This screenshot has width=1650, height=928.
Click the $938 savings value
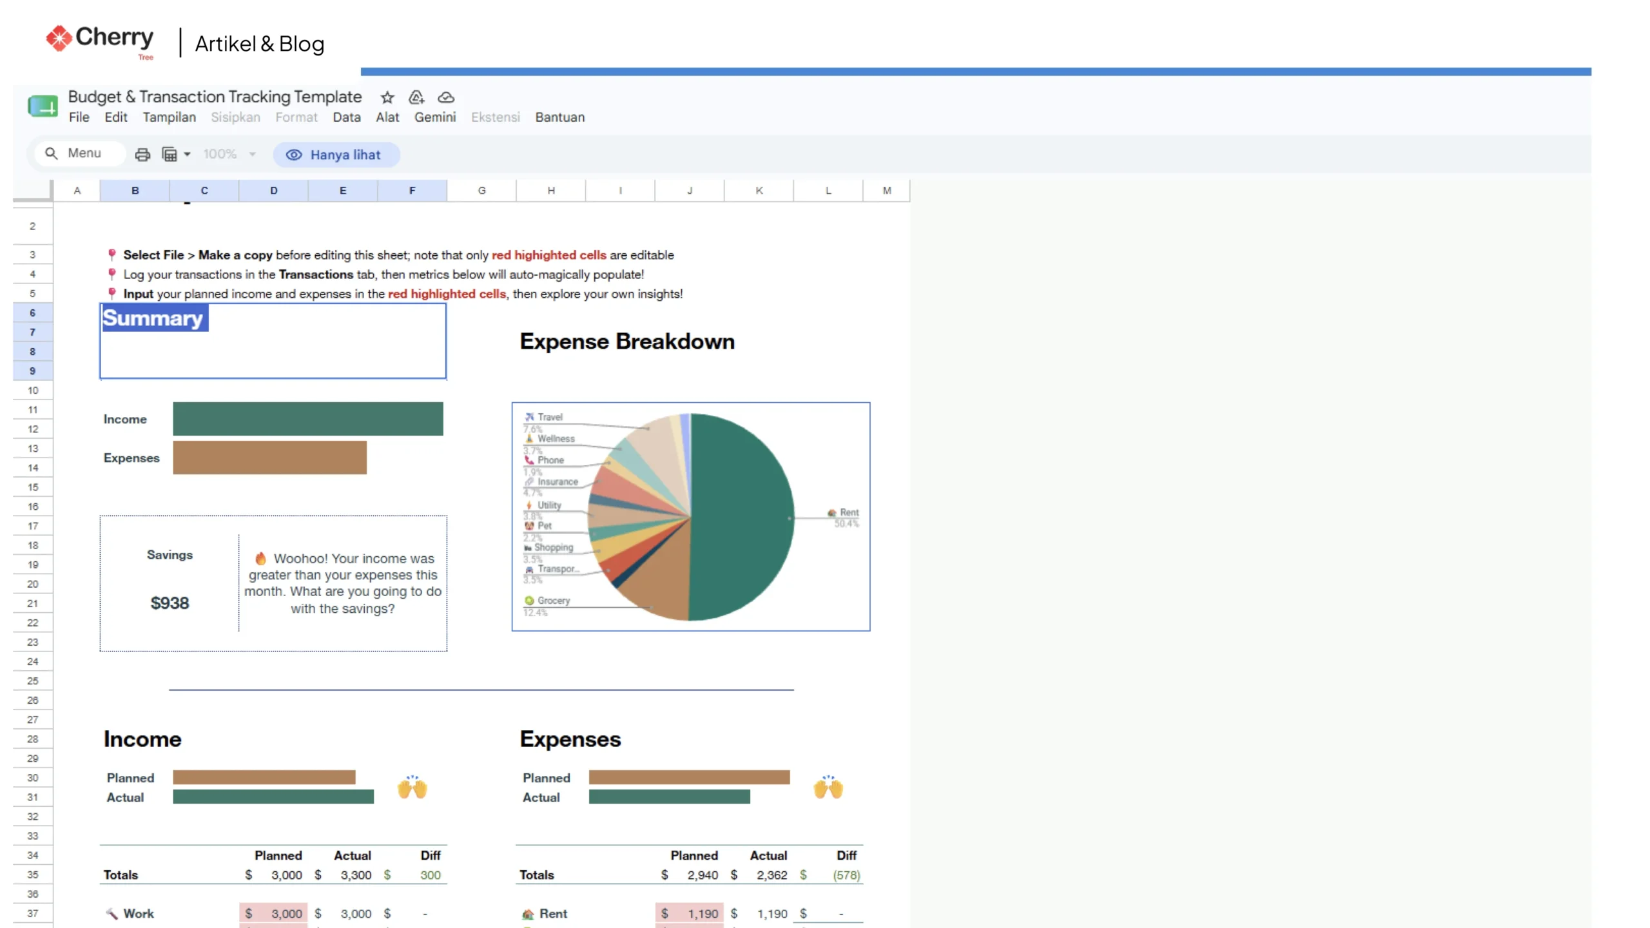(170, 603)
